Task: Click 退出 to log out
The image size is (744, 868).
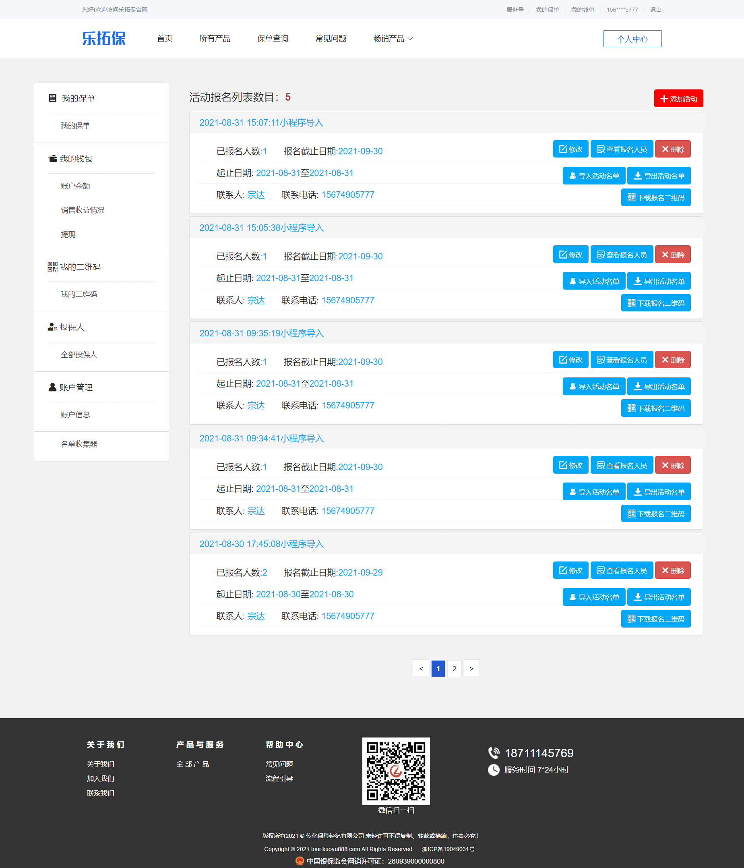Action: [656, 10]
